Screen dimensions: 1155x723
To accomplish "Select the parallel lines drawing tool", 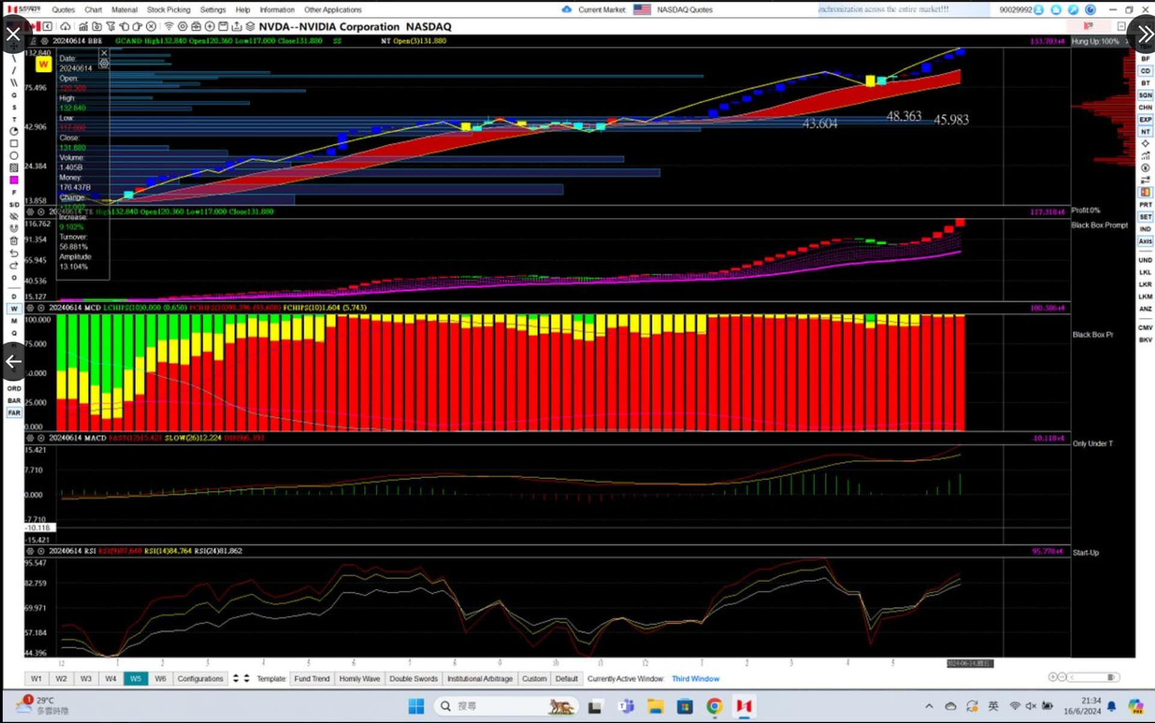I will click(x=14, y=82).
